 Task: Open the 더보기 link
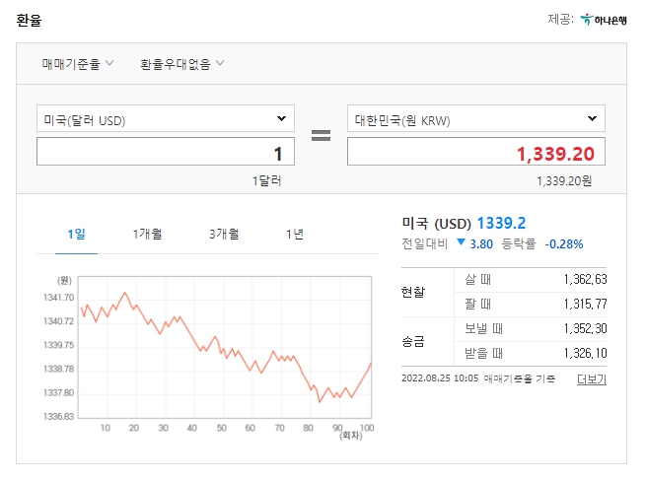tap(592, 379)
